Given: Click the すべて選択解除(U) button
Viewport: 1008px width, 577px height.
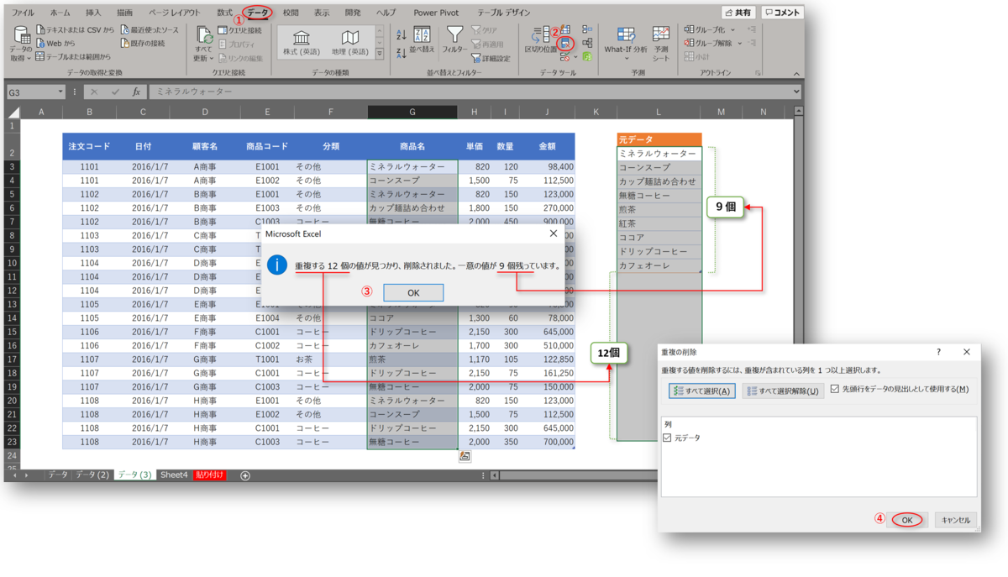Looking at the screenshot, I should pyautogui.click(x=782, y=391).
